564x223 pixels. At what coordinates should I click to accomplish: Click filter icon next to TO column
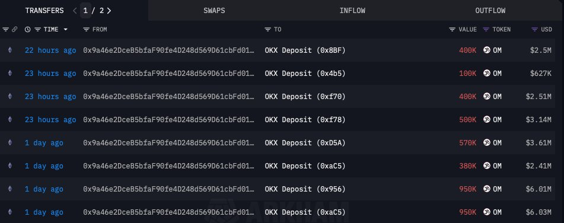point(267,30)
